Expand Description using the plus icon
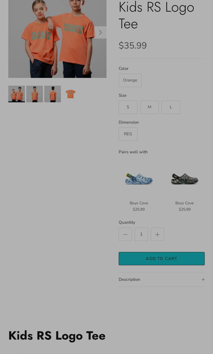The width and height of the screenshot is (213, 354). (203, 279)
